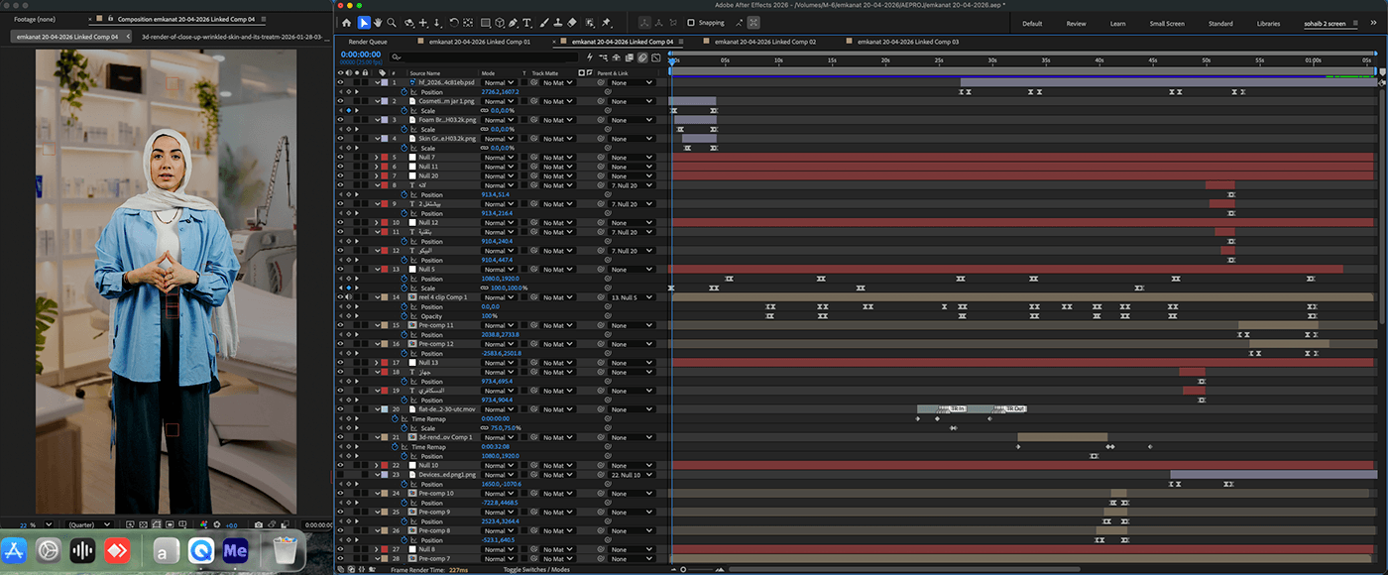Image resolution: width=1388 pixels, height=575 pixels.
Task: Hide the reel 4 clip Comp 1 layer
Action: [x=340, y=297]
